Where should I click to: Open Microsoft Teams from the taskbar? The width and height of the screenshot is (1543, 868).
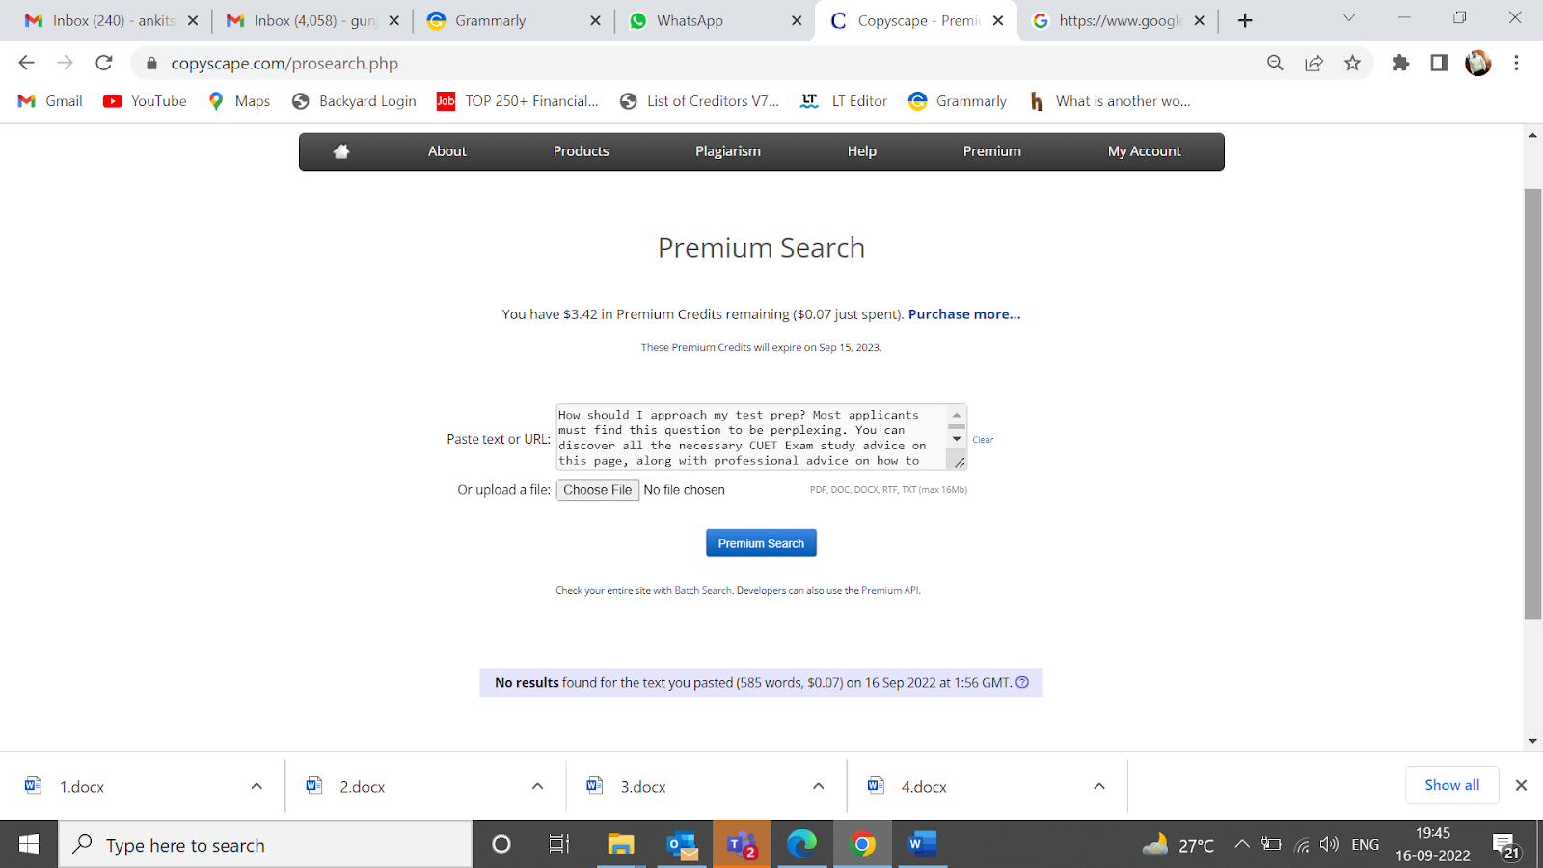(742, 845)
